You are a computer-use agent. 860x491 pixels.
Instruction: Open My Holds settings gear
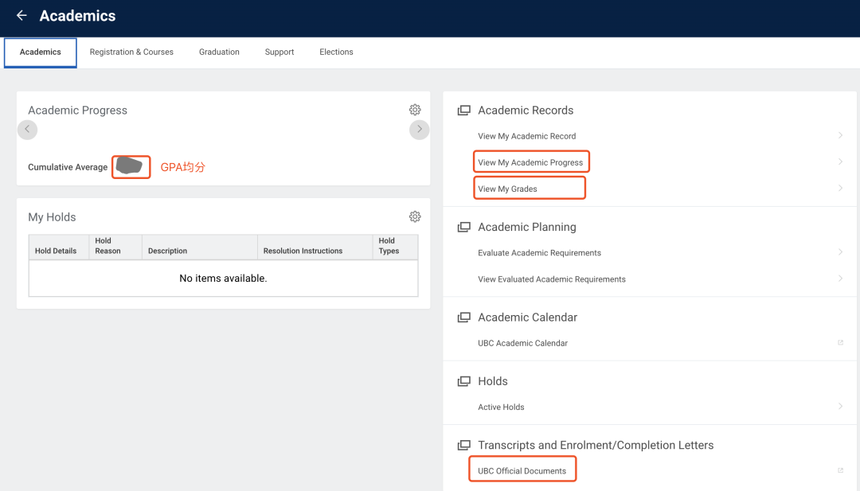click(415, 216)
